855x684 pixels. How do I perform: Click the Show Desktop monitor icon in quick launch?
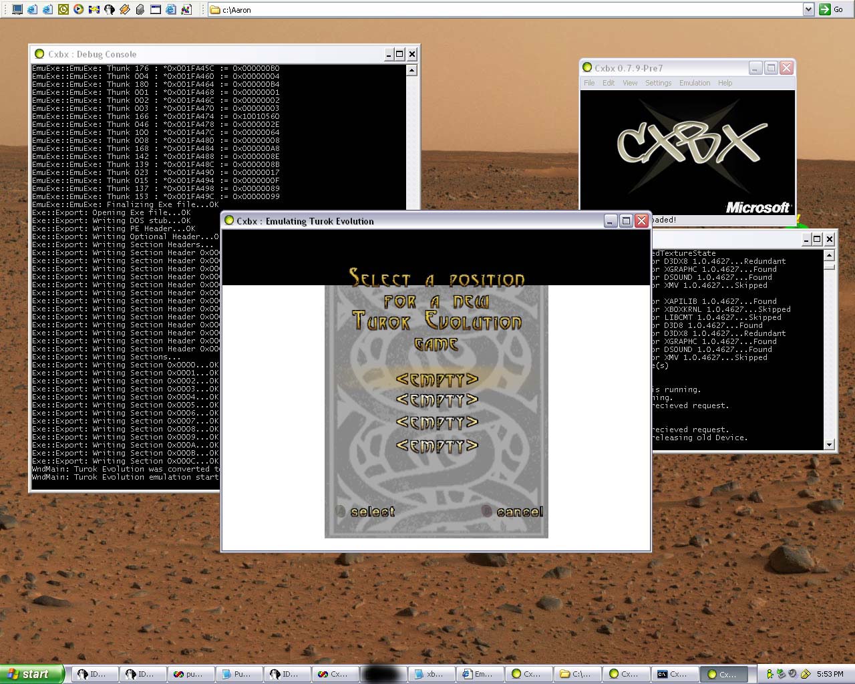(x=17, y=9)
